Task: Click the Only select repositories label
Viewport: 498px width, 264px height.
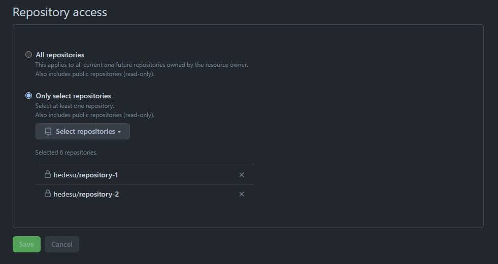Action: pos(73,96)
